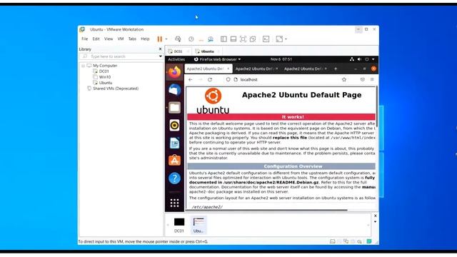
Task: Bookmark this page with the star
Action: click(344, 79)
